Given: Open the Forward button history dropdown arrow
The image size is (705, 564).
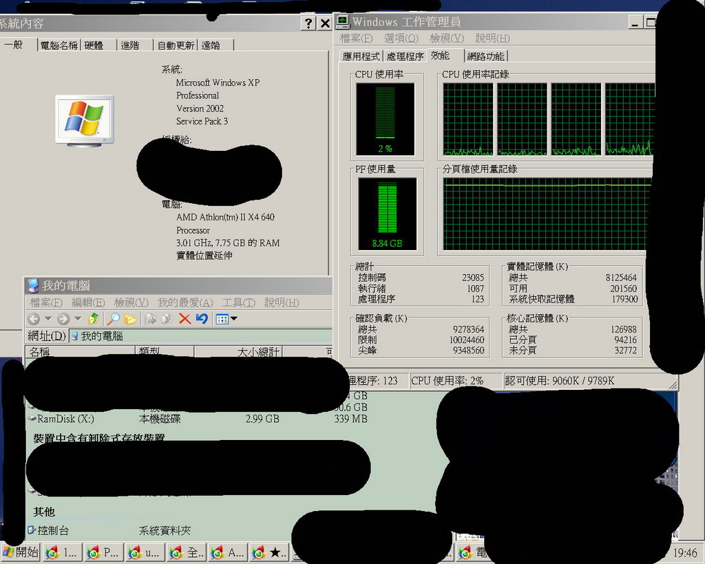Looking at the screenshot, I should click(x=78, y=319).
